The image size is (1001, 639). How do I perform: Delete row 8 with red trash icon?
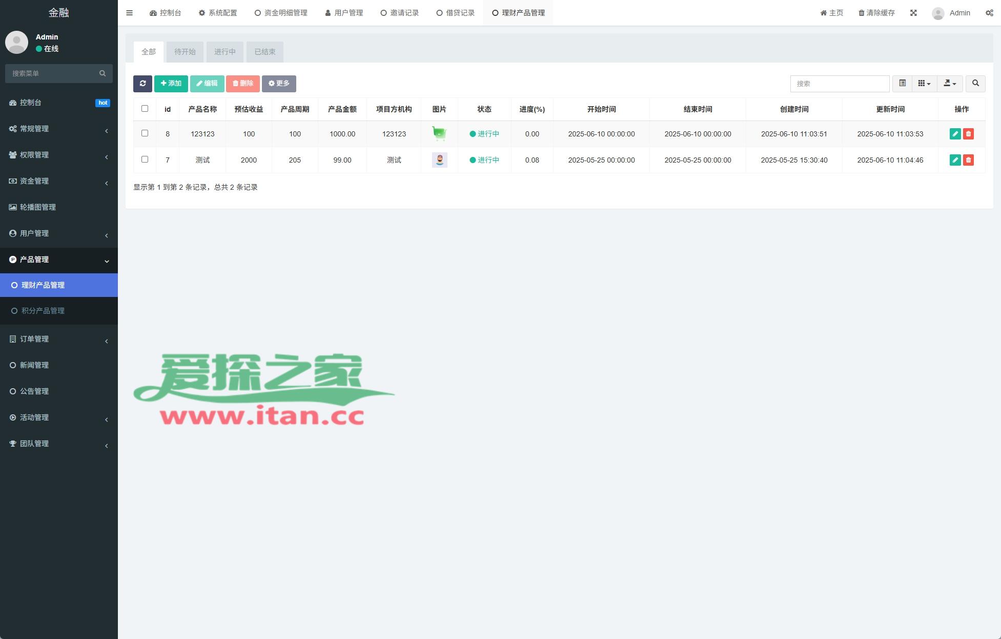point(968,134)
